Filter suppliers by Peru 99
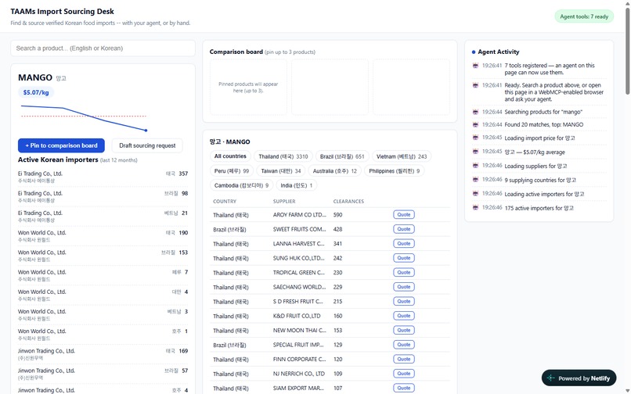631x394 pixels. click(x=232, y=171)
